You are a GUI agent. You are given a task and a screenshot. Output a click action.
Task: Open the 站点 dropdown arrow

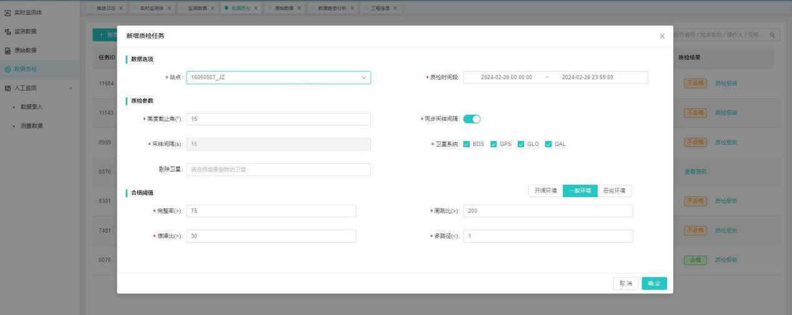point(363,77)
